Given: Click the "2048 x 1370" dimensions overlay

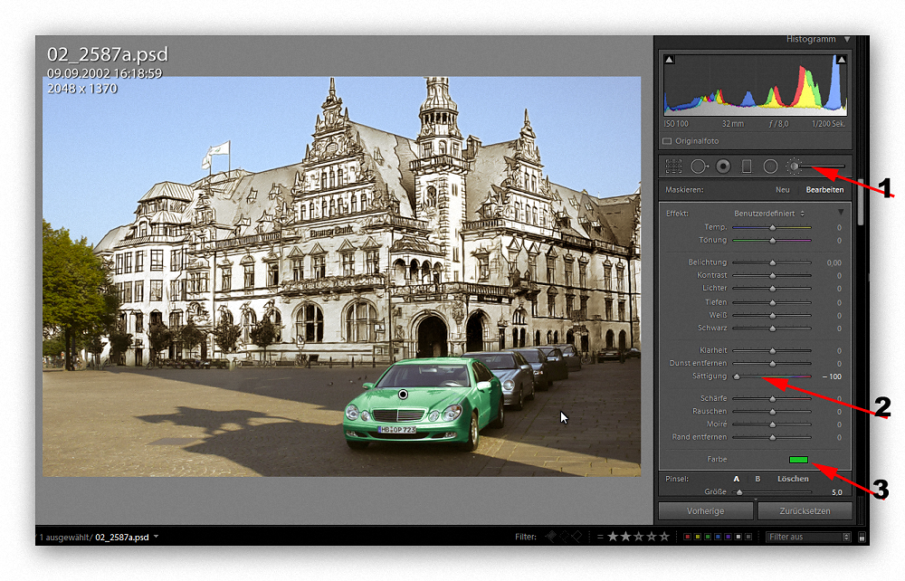Looking at the screenshot, I should tap(82, 89).
